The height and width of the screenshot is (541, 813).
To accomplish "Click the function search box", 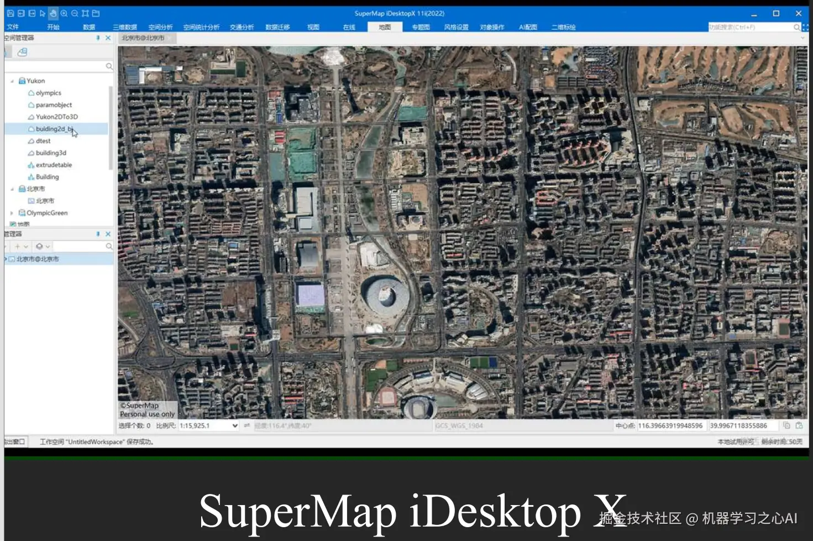I will pyautogui.click(x=752, y=27).
